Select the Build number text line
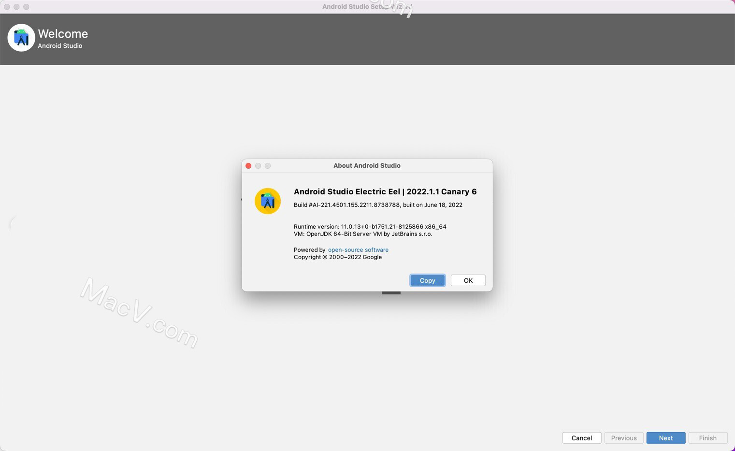Viewport: 735px width, 451px height. [378, 205]
